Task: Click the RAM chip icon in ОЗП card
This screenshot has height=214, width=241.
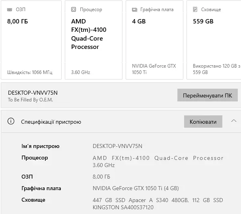Action: 10,9
